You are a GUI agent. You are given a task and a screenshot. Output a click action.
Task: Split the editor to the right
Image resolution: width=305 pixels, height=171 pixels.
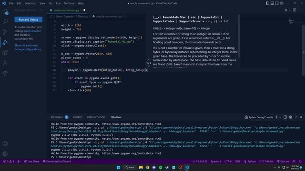[295, 10]
